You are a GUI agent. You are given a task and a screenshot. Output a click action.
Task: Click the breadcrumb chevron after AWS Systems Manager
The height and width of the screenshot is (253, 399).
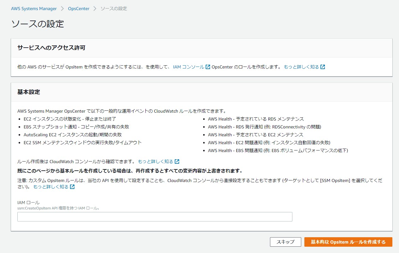(x=62, y=9)
